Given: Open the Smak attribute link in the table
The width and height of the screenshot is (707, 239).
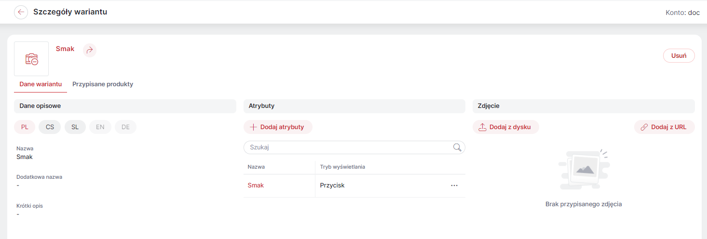Looking at the screenshot, I should (256, 186).
